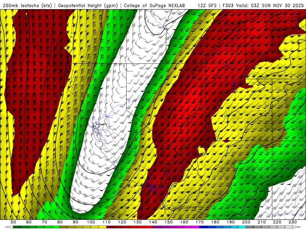The height and width of the screenshot is (229, 306).
Task: Pick the yellow swatch just left of 110
Action: 103,227
